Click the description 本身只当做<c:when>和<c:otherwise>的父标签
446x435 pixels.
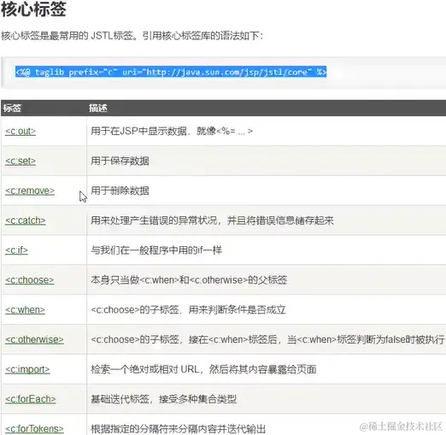click(x=189, y=280)
